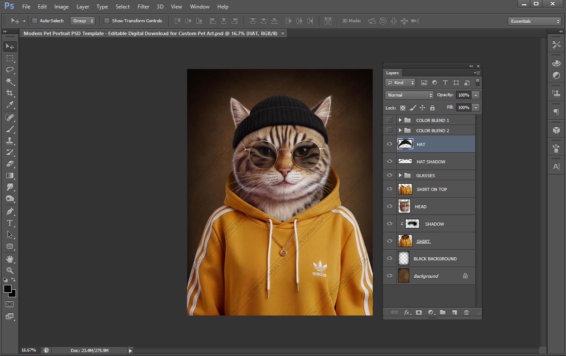Click the zoom percentage field 16.67%

29,350
